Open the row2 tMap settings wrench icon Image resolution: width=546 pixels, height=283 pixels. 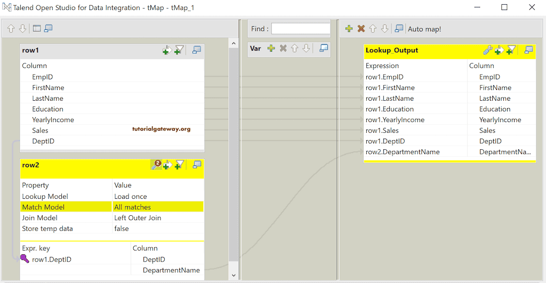156,165
